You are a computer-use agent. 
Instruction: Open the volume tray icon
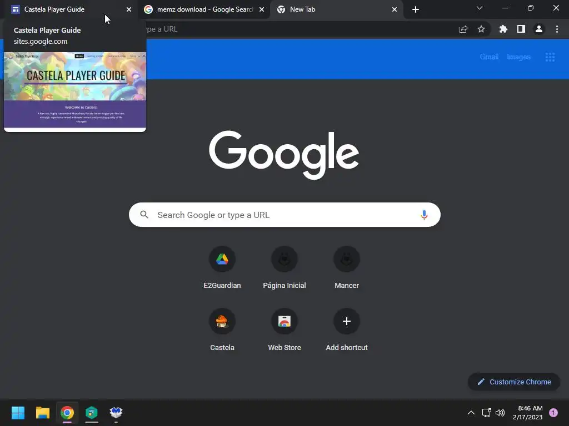pos(500,413)
